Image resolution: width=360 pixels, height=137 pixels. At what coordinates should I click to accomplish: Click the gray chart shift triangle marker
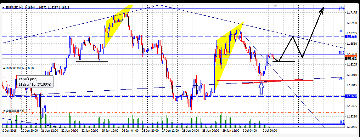(x=276, y=6)
